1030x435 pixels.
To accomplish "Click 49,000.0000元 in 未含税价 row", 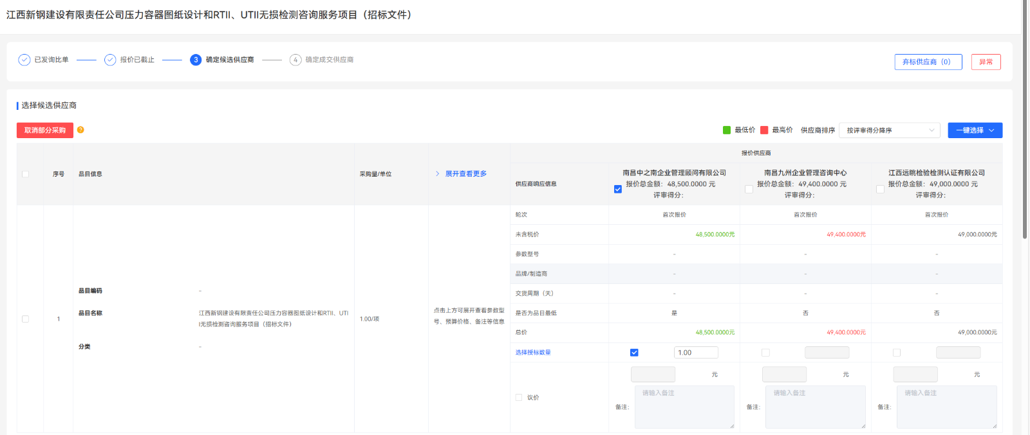I will click(977, 235).
